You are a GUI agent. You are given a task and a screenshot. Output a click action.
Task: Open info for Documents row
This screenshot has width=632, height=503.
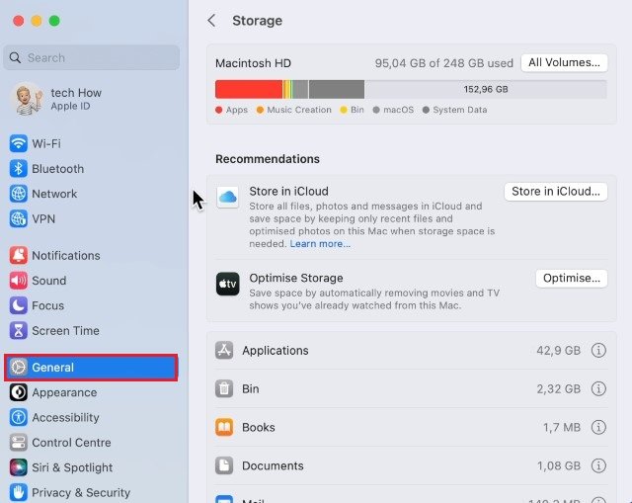pyautogui.click(x=598, y=465)
